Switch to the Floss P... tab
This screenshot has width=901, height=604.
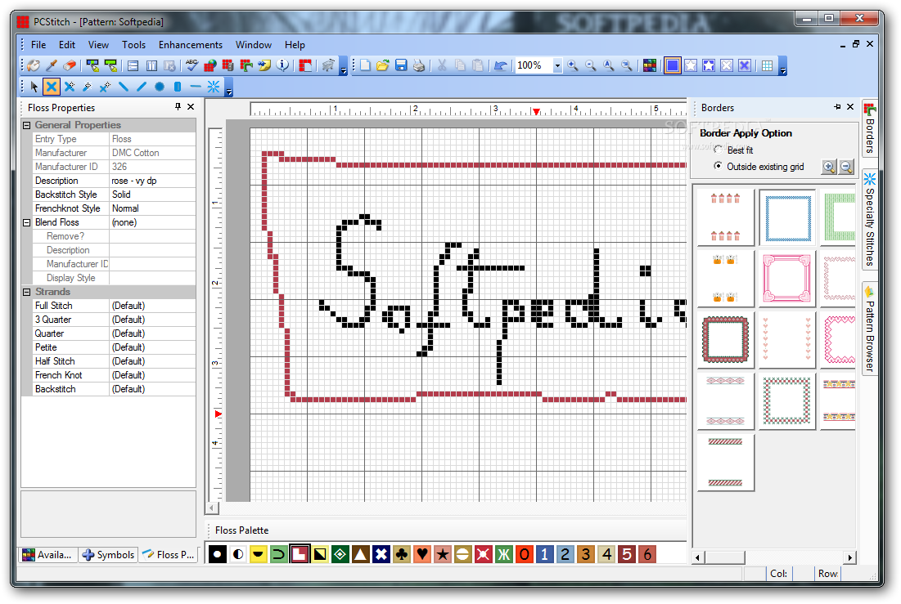(x=169, y=555)
